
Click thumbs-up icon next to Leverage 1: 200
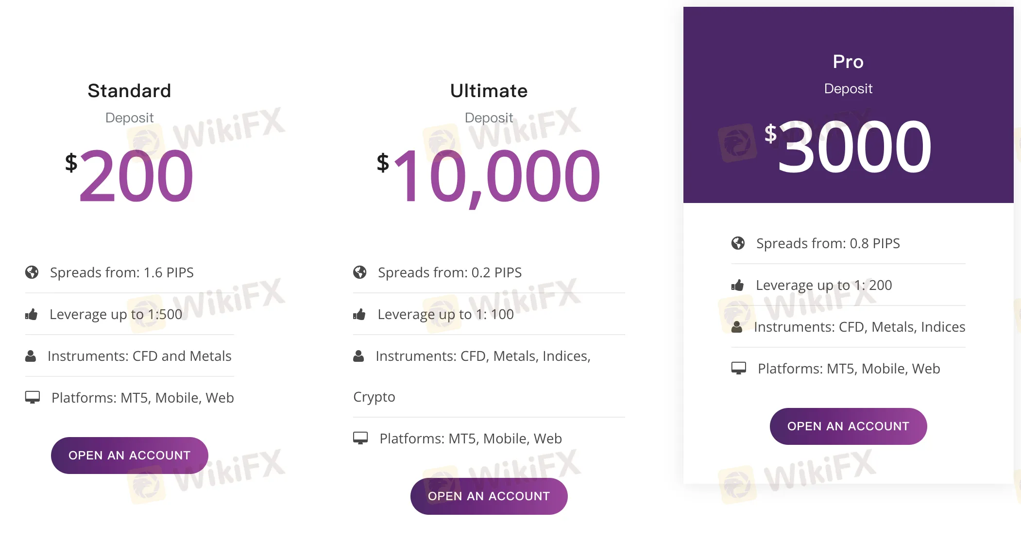[737, 285]
